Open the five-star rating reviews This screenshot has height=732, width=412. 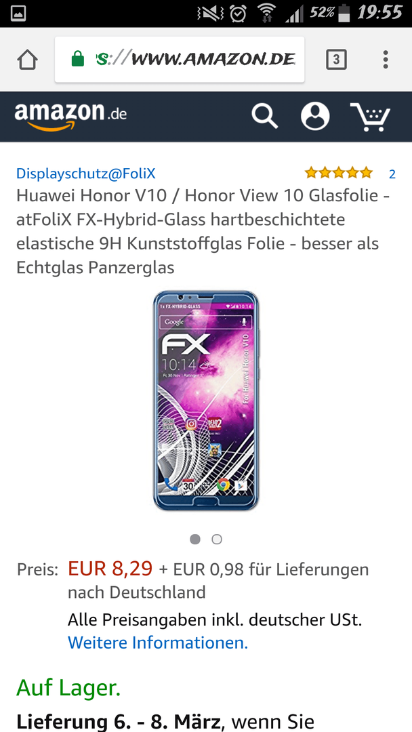339,174
